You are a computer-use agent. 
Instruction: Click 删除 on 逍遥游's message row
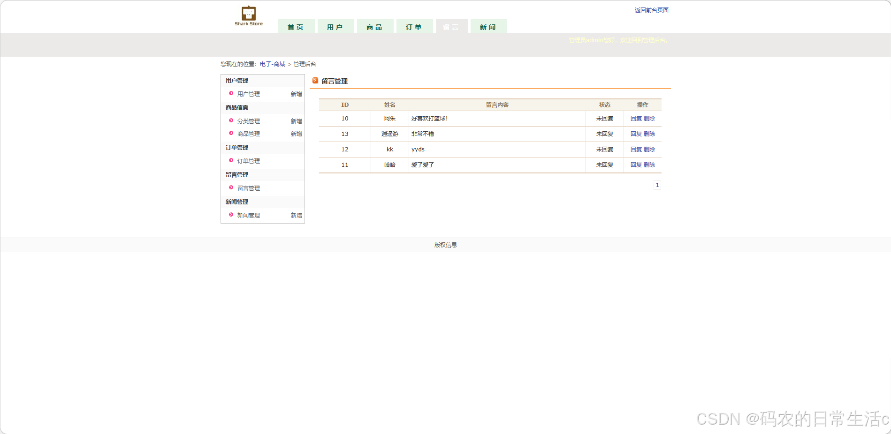coord(651,134)
